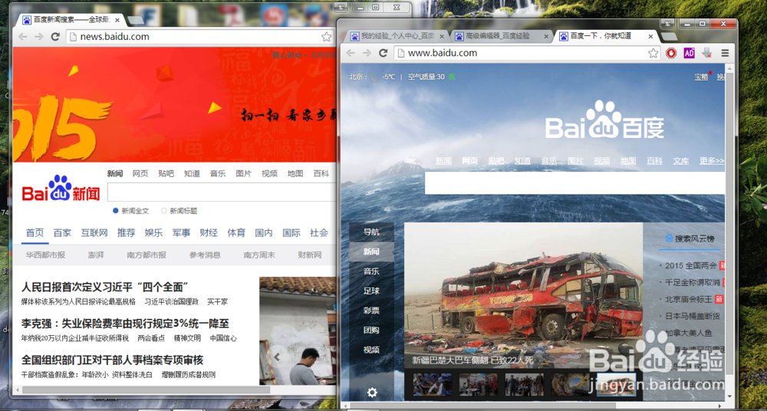Select the 新闻标题 radio button

point(164,211)
